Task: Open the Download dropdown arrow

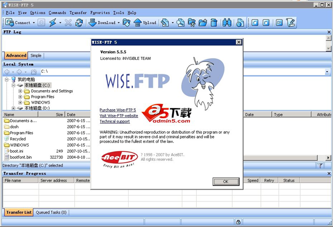Action: point(119,23)
